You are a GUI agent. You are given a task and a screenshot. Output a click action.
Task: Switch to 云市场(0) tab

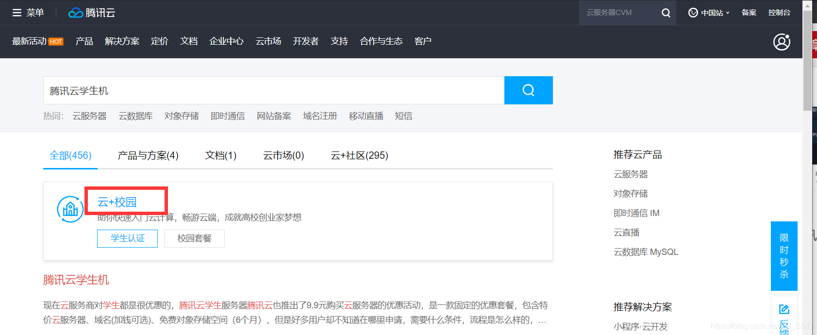tap(283, 155)
